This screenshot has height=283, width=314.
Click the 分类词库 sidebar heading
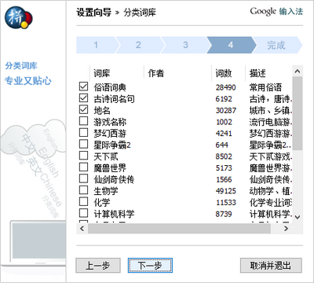point(21,65)
